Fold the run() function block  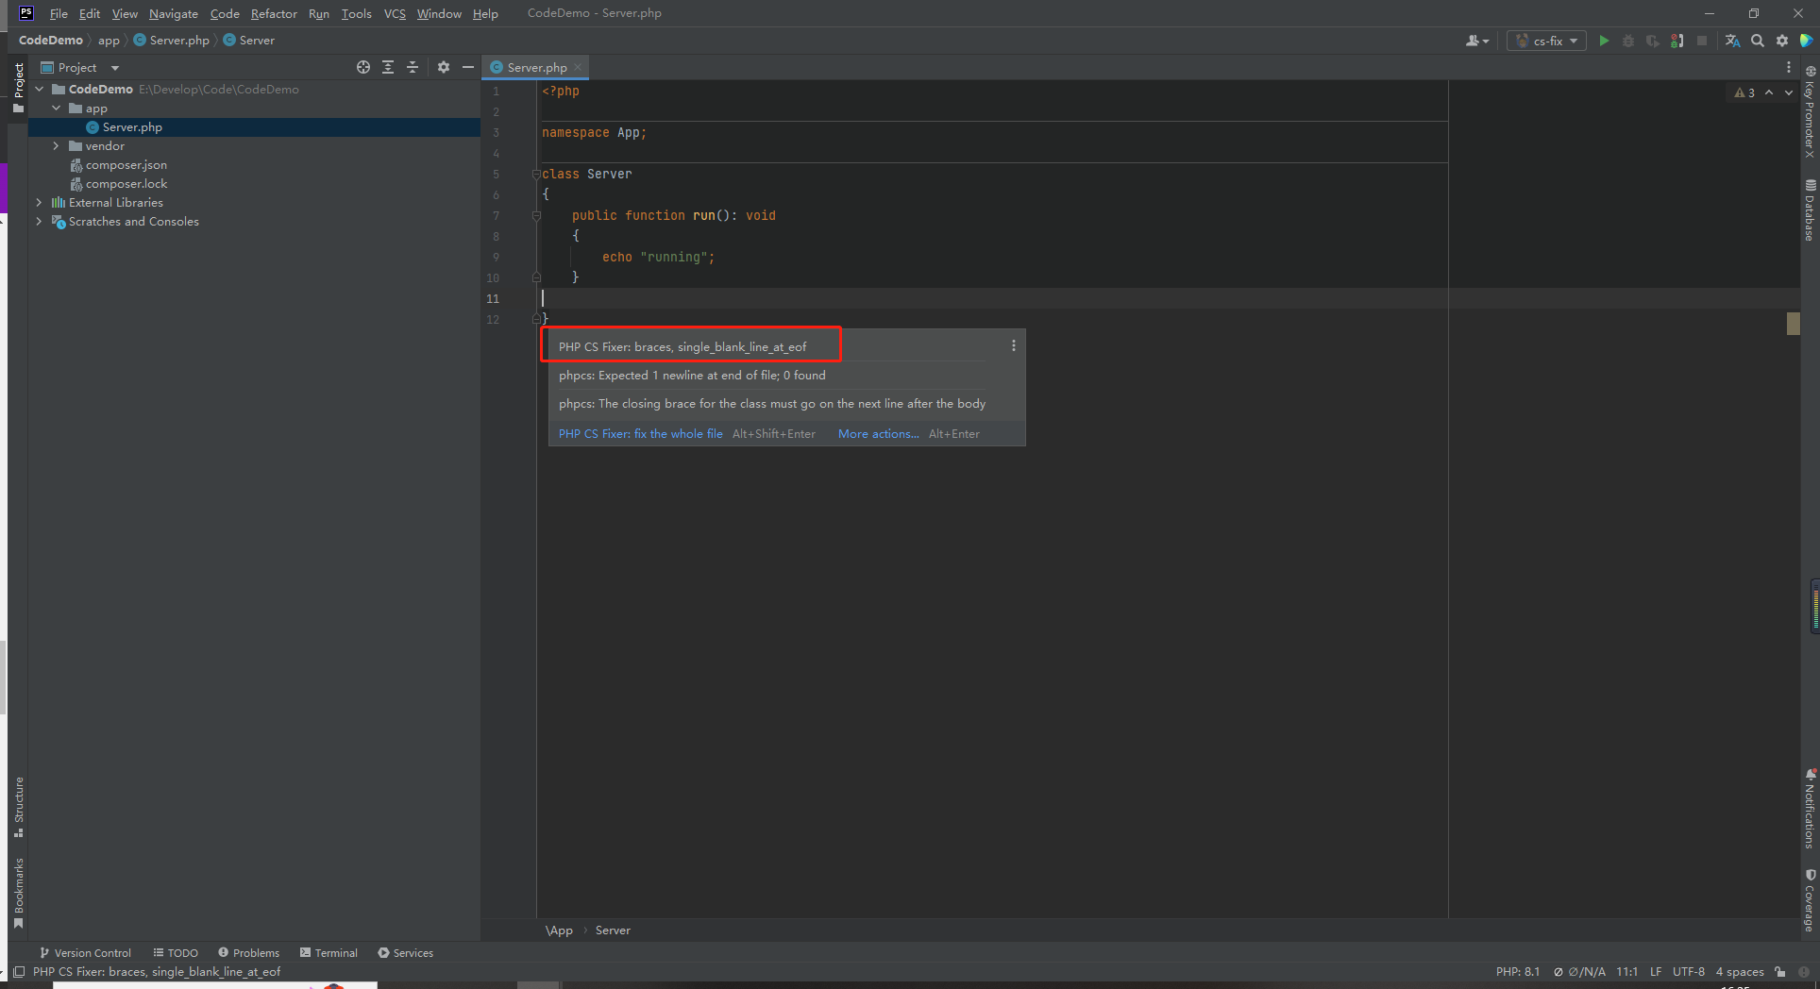pyautogui.click(x=536, y=216)
